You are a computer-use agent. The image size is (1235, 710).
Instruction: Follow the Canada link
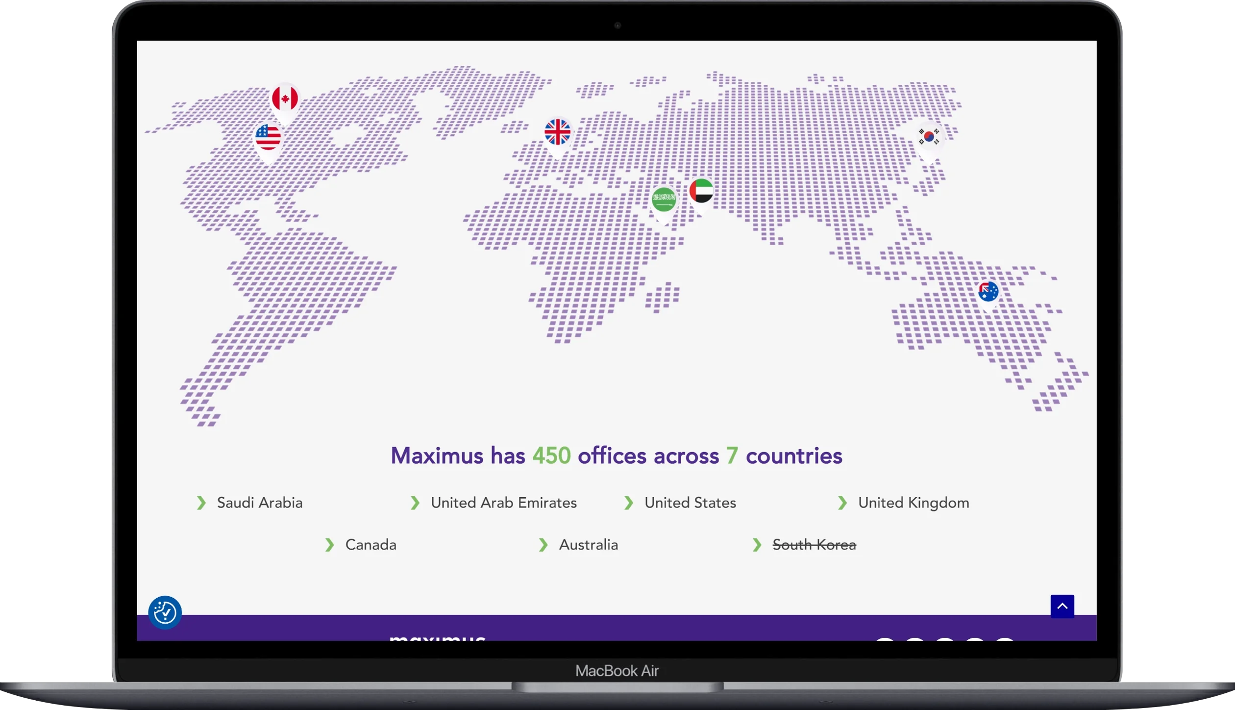point(371,545)
